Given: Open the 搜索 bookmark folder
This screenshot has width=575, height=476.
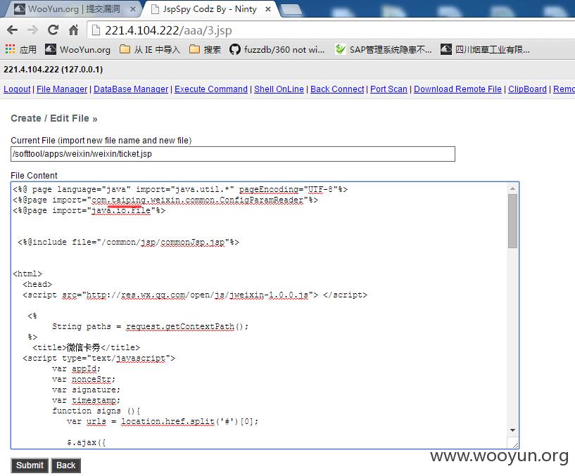Looking at the screenshot, I should [205, 49].
